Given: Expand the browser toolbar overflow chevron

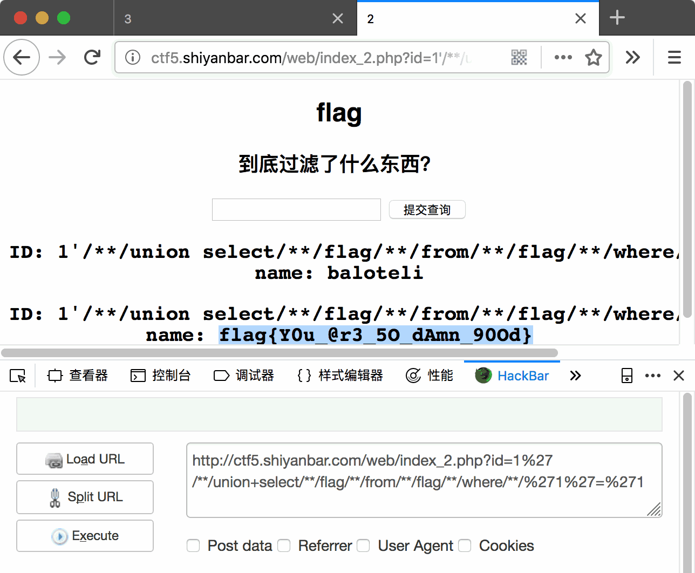Looking at the screenshot, I should click(632, 57).
